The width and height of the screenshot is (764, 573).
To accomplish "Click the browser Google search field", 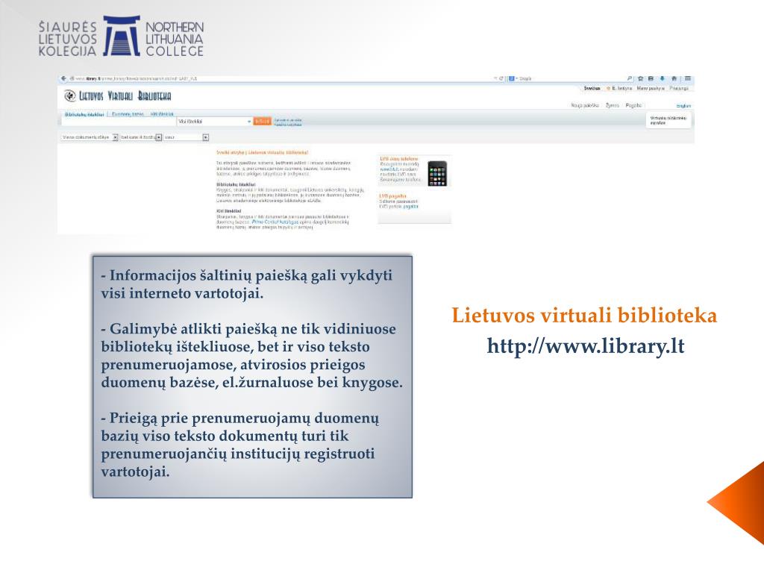I will (571, 78).
